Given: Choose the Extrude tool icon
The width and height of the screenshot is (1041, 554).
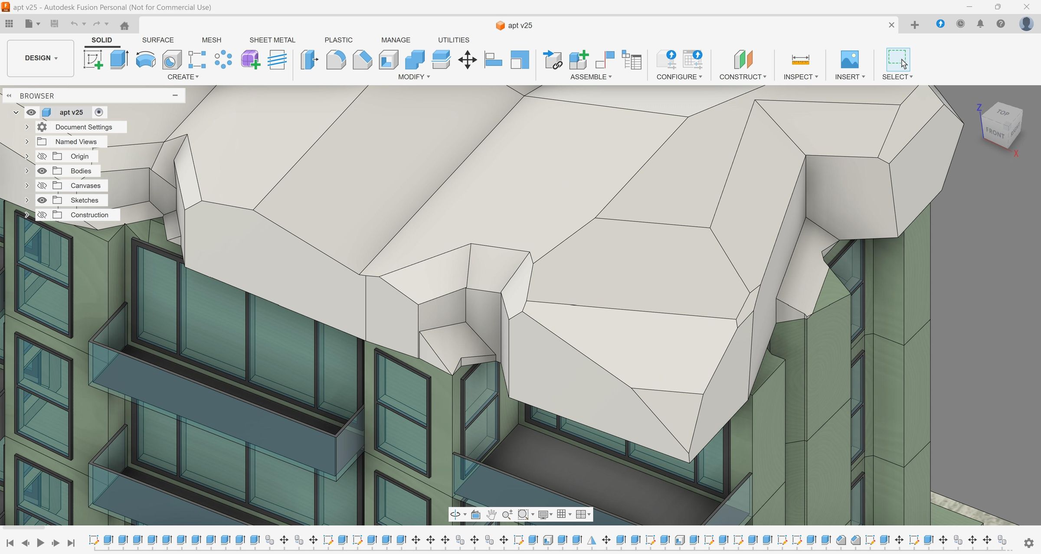Looking at the screenshot, I should (119, 59).
